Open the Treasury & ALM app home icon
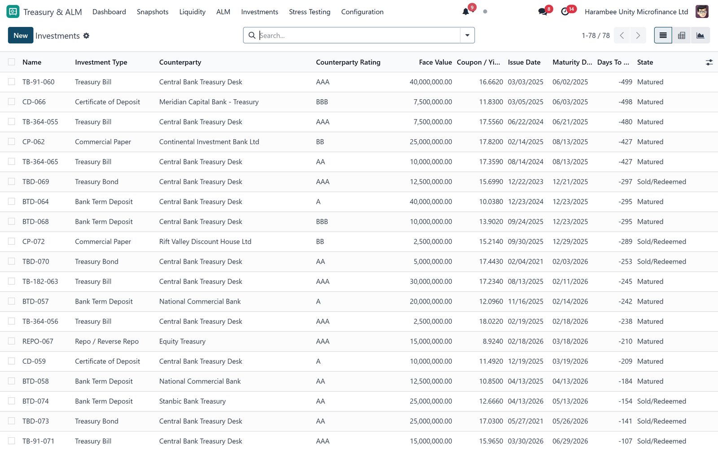The width and height of the screenshot is (718, 449). pyautogui.click(x=13, y=12)
